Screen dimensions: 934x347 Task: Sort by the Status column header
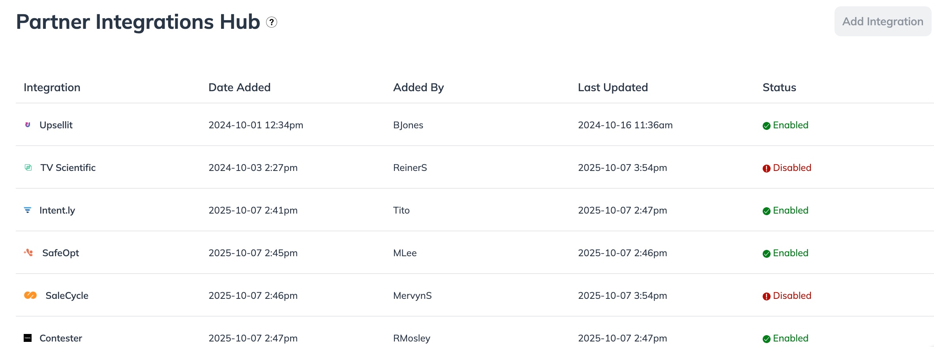[779, 87]
